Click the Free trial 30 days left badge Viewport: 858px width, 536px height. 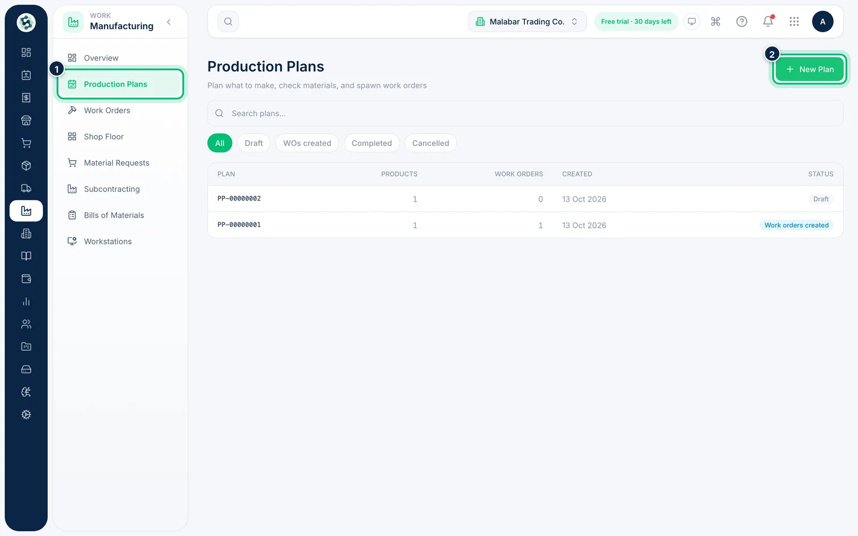636,21
